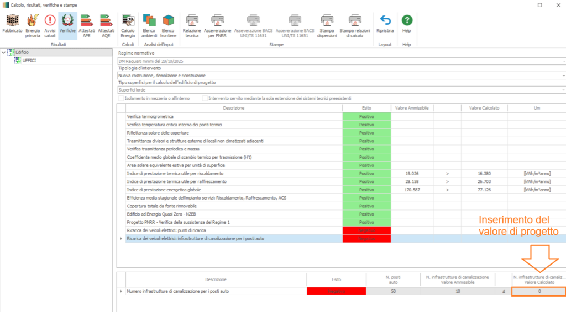Click the Esito column header in main table
Screen dimensions: 566x312
(366, 108)
